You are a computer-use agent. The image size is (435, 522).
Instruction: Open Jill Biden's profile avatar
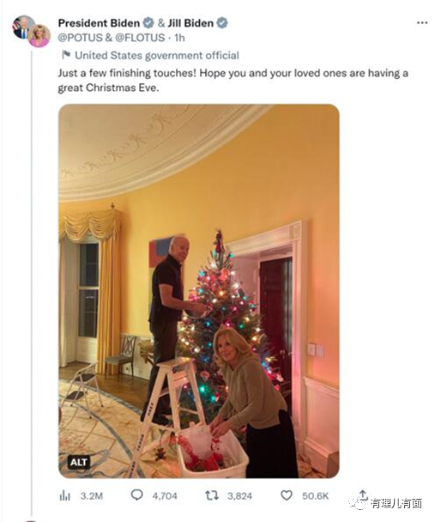pyautogui.click(x=39, y=36)
